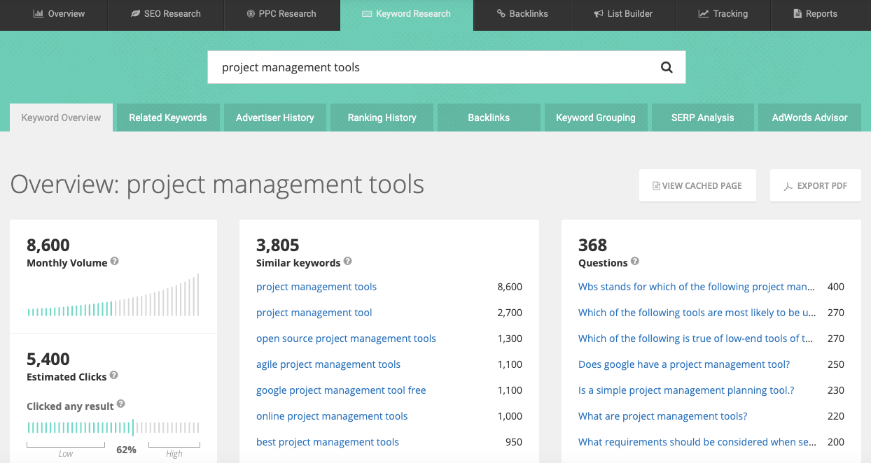Viewport: 871px width, 463px height.
Task: Open 'agile project management tools' link
Action: point(328,364)
